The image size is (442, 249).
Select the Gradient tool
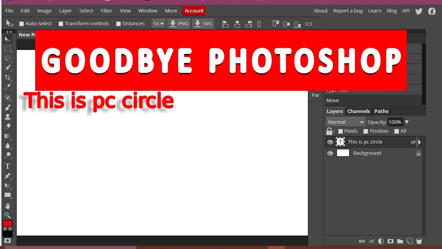(x=8, y=136)
